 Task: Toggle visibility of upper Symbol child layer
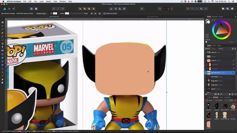[234, 65]
